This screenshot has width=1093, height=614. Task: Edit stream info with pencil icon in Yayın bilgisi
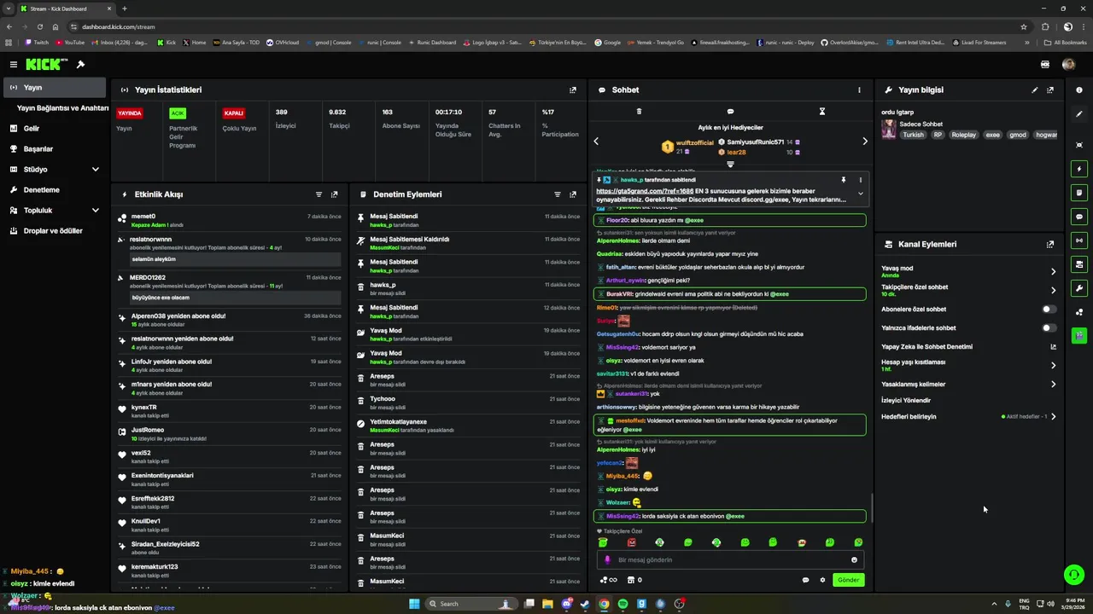click(x=1035, y=90)
